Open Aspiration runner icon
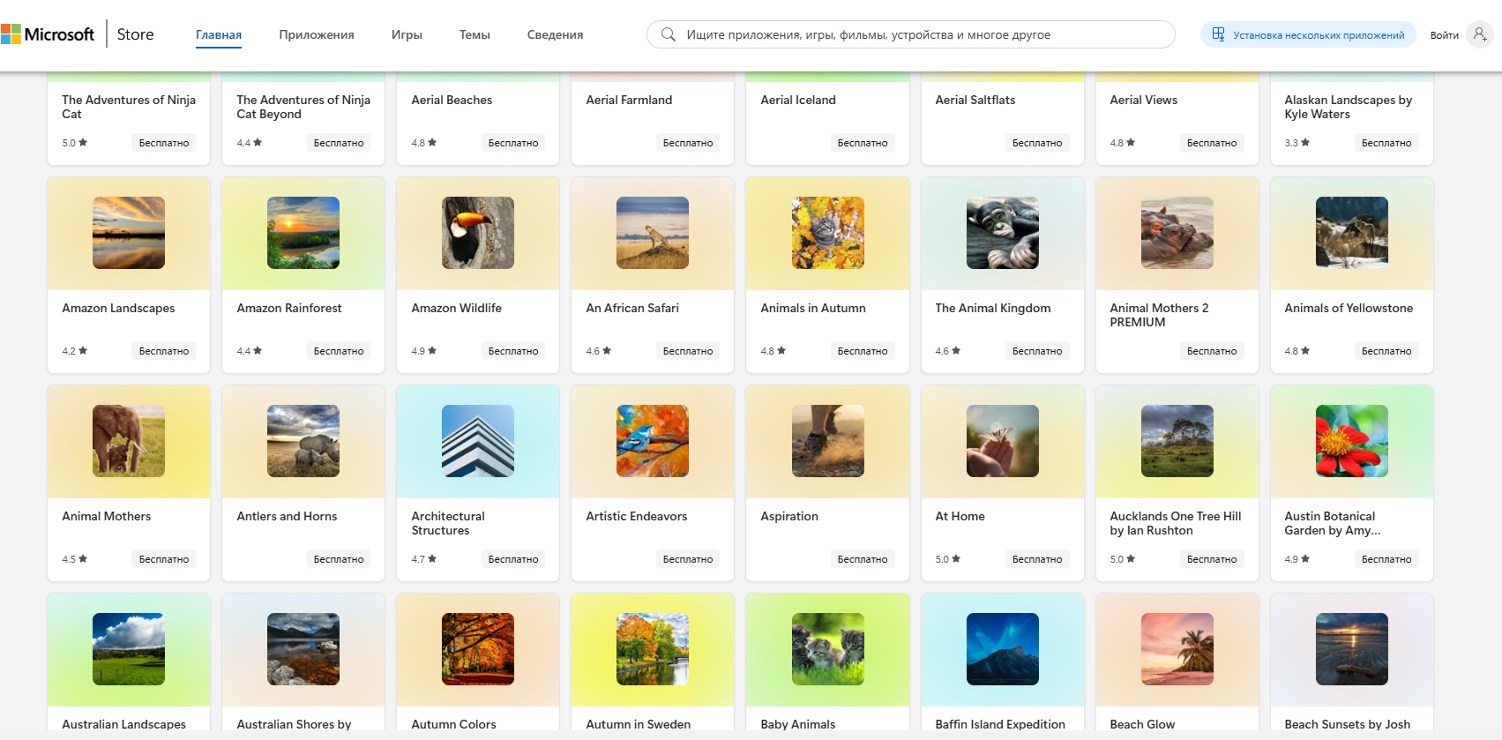Image resolution: width=1502 pixels, height=740 pixels. (x=827, y=441)
